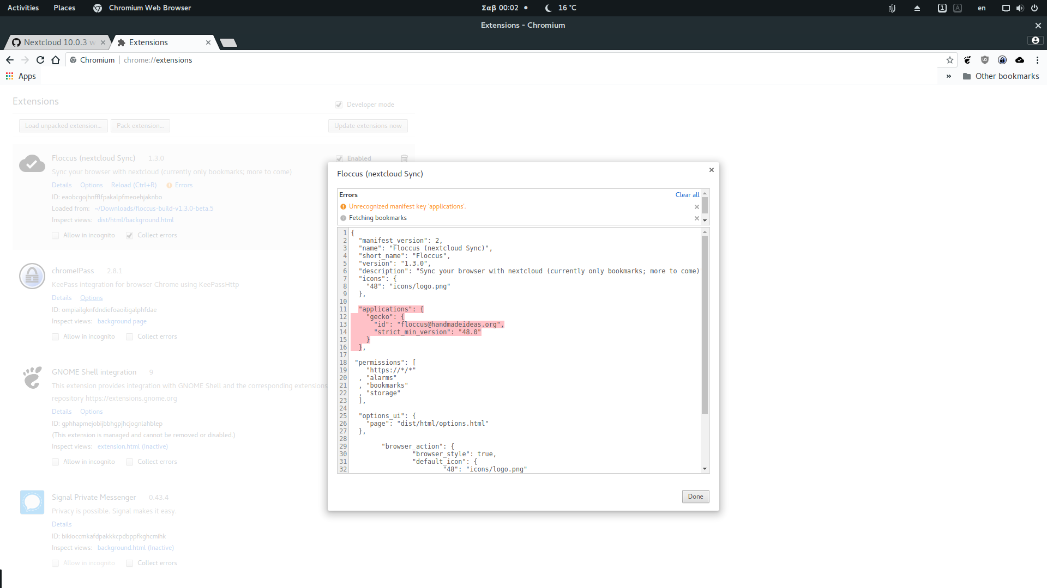
Task: Click 'Clear all' errors link
Action: click(687, 195)
